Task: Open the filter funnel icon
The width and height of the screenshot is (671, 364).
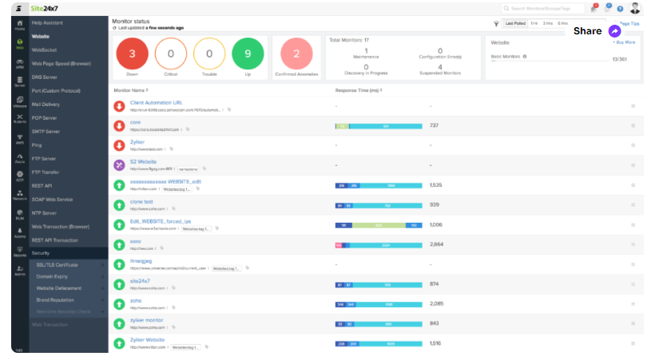Action: point(496,23)
